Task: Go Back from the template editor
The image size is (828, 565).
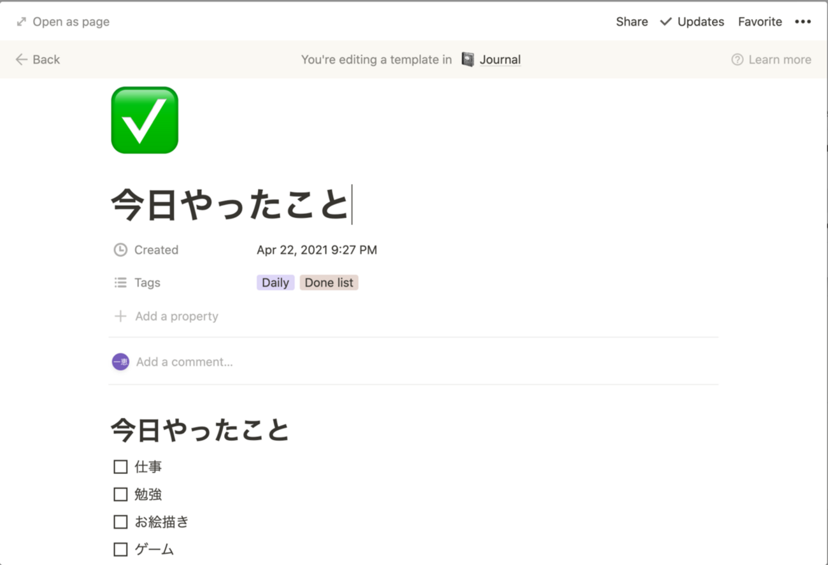Action: (x=38, y=59)
